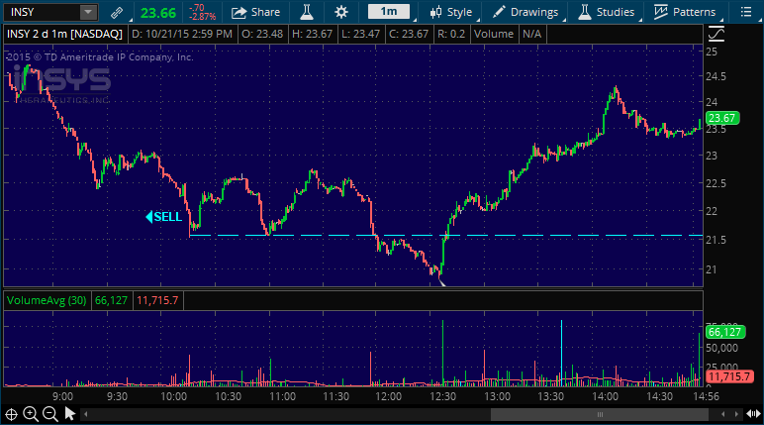Click the zoom in magnifier icon
The height and width of the screenshot is (425, 764).
point(31,414)
